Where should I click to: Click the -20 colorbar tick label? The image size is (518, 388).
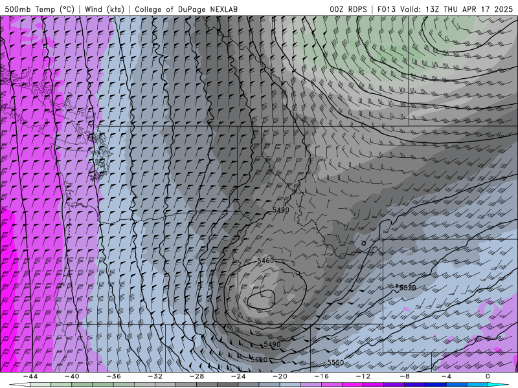(280, 376)
